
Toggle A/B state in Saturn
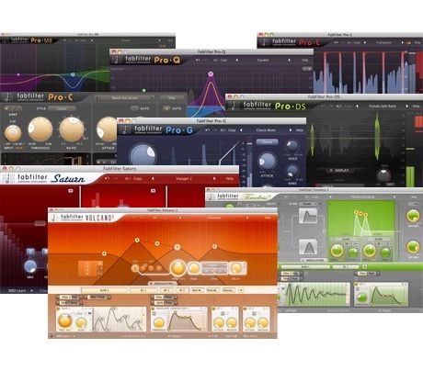[x=127, y=178]
